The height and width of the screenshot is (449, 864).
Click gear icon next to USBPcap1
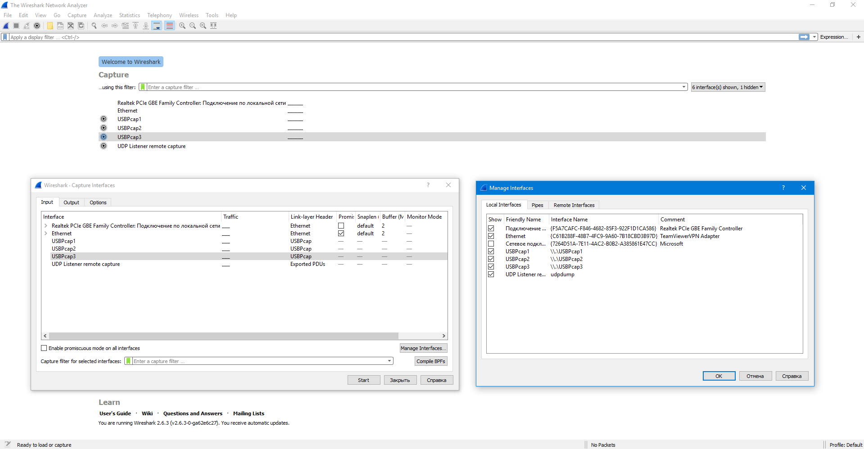coord(104,119)
